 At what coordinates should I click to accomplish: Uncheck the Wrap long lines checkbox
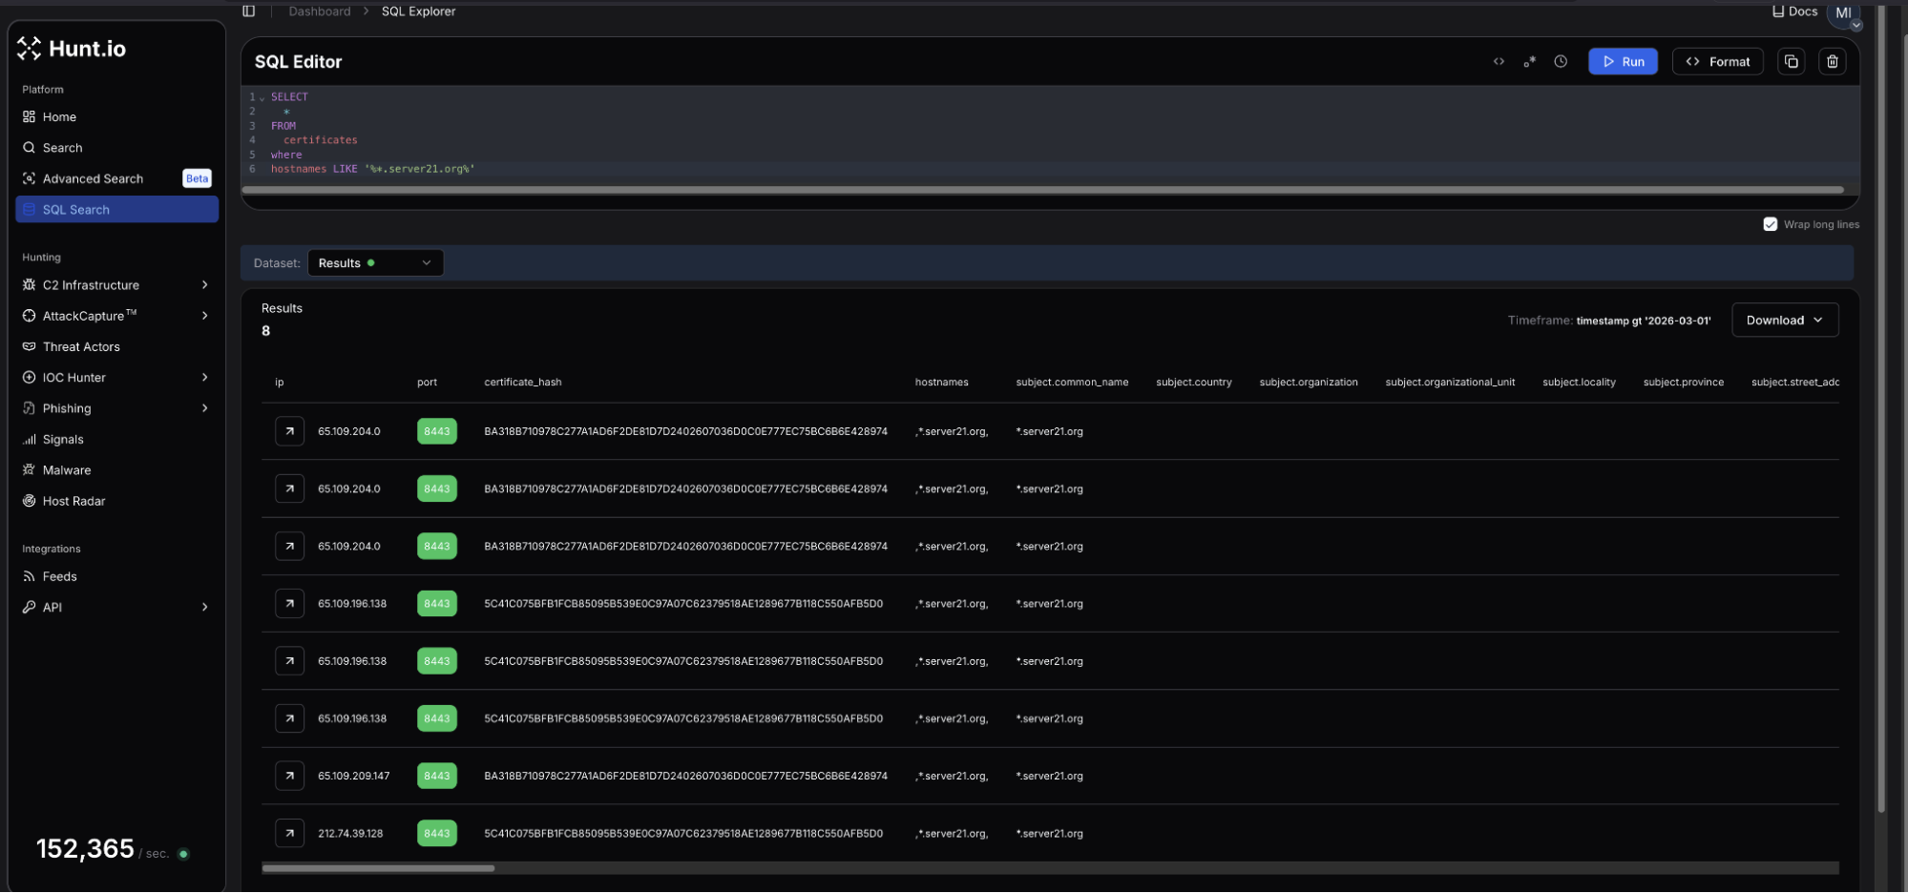[x=1771, y=223]
